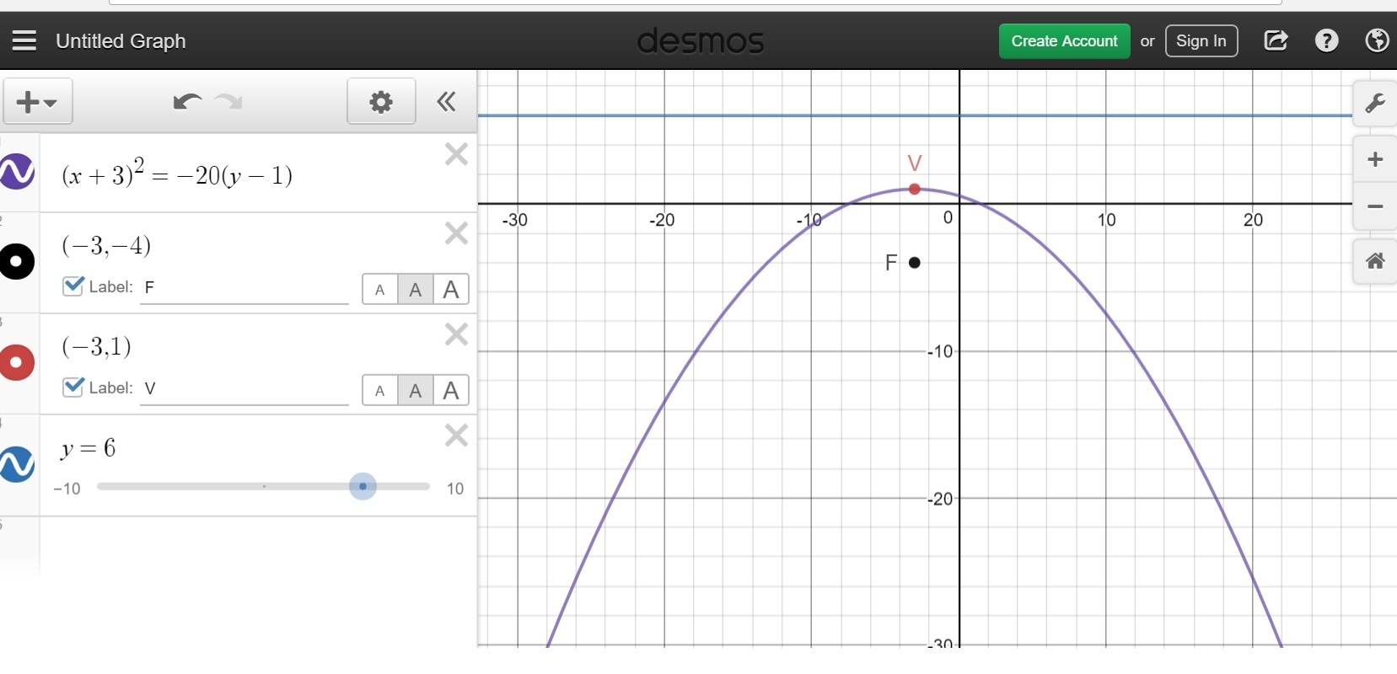Open the Share Graph icon
This screenshot has height=674, width=1397.
pos(1276,40)
